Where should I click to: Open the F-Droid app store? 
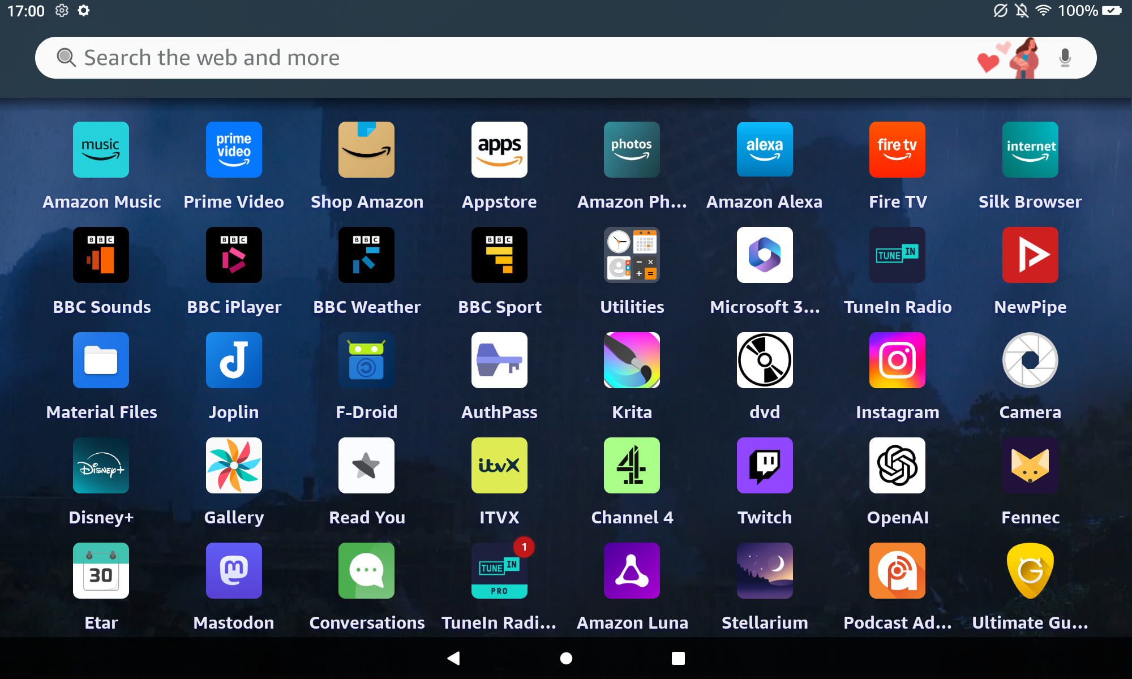click(x=367, y=360)
